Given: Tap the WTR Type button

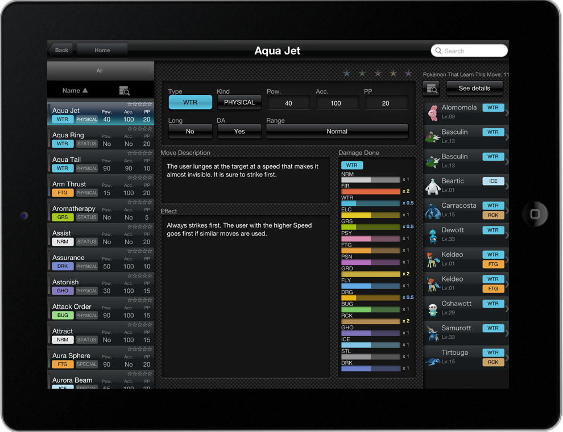Looking at the screenshot, I should pyautogui.click(x=191, y=103).
